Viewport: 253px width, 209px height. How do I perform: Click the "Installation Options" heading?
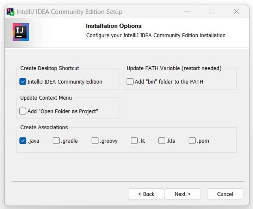pyautogui.click(x=114, y=26)
